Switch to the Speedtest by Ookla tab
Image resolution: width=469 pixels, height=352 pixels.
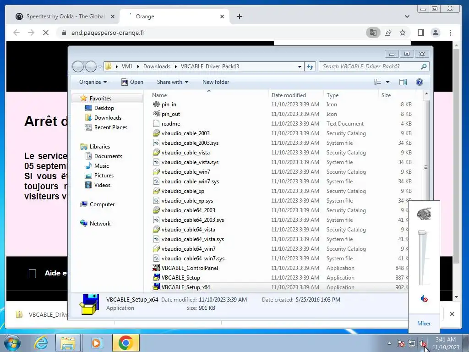coord(65,16)
